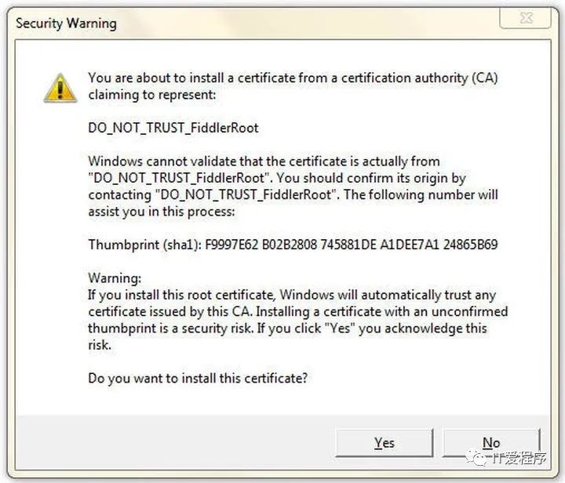Click the standalone DO_NOT_TRUST_FiddlerRoot certificate name
The height and width of the screenshot is (483, 565).
coord(173,128)
